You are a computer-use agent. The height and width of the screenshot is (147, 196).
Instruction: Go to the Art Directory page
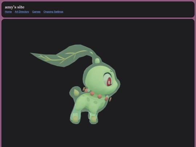tap(22, 12)
